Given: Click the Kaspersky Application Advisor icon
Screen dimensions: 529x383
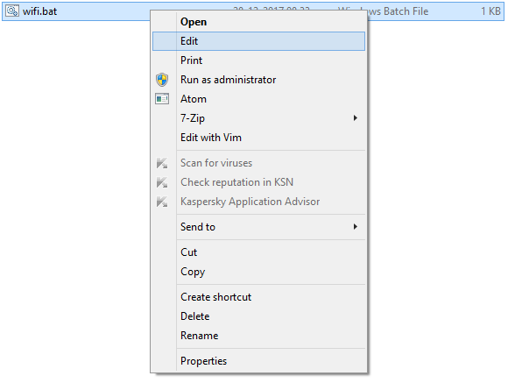Looking at the screenshot, I should coord(162,202).
